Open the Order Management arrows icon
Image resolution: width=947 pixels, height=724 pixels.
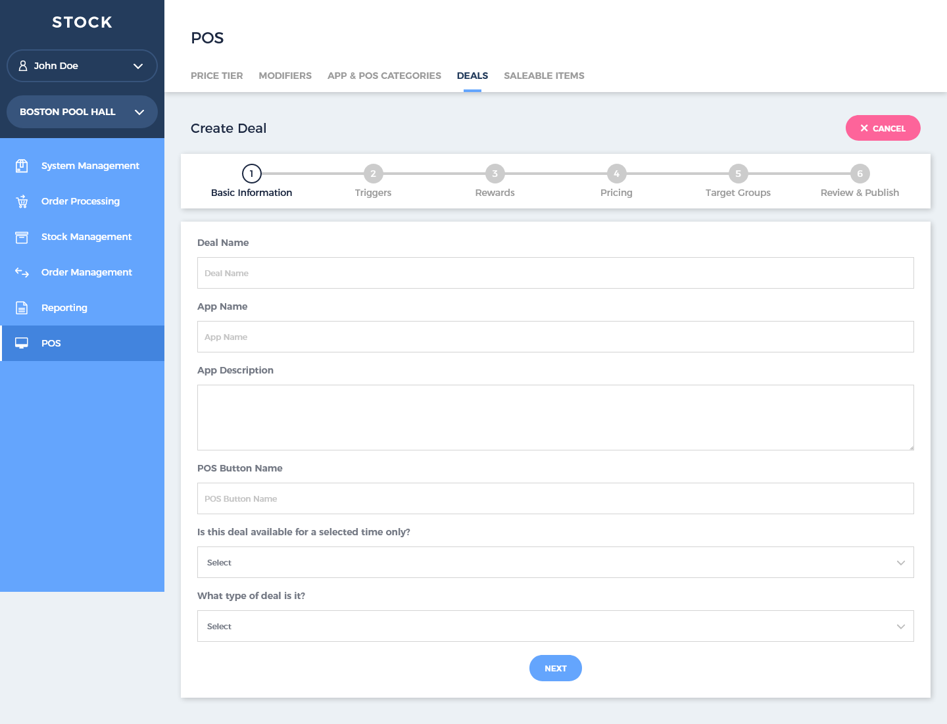pyautogui.click(x=22, y=272)
